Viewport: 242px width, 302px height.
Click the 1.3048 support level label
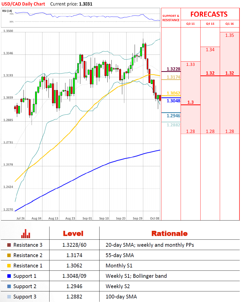click(x=173, y=101)
